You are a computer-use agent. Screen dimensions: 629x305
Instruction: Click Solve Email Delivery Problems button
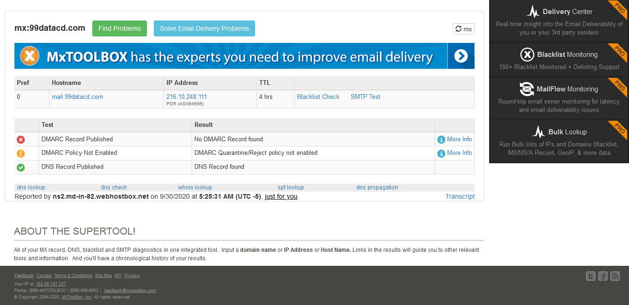coord(204,28)
